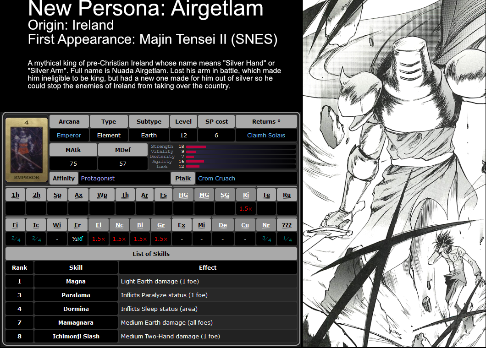
Task: Click the Bl element abbreviation header
Action: (140, 225)
